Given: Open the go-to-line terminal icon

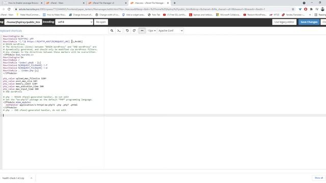Looking at the screenshot, I should pyautogui.click(x=119, y=30).
